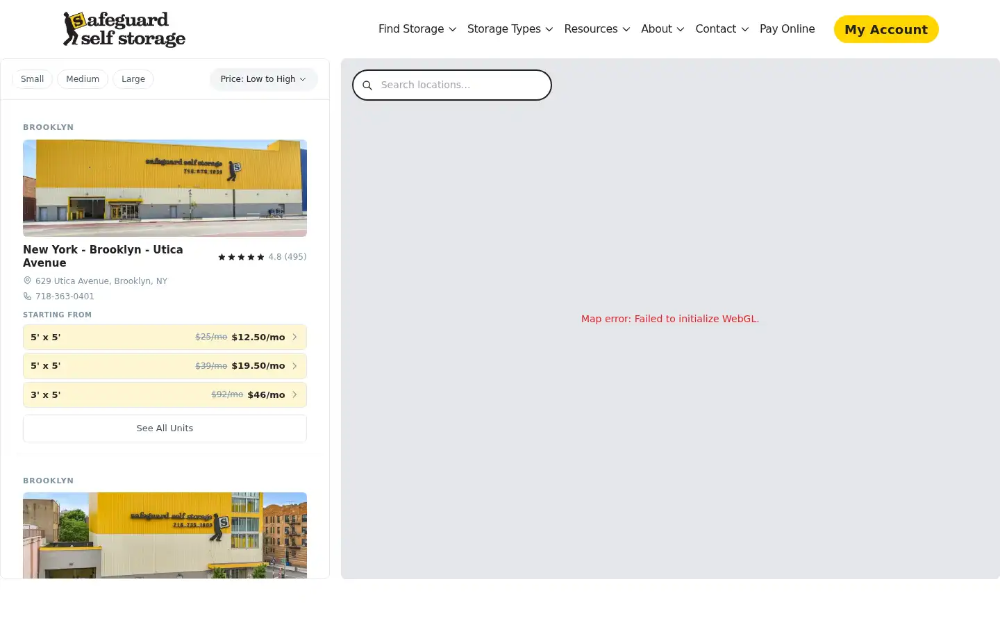Click the magnifier icon in the search box
The height and width of the screenshot is (625, 1000).
(367, 85)
